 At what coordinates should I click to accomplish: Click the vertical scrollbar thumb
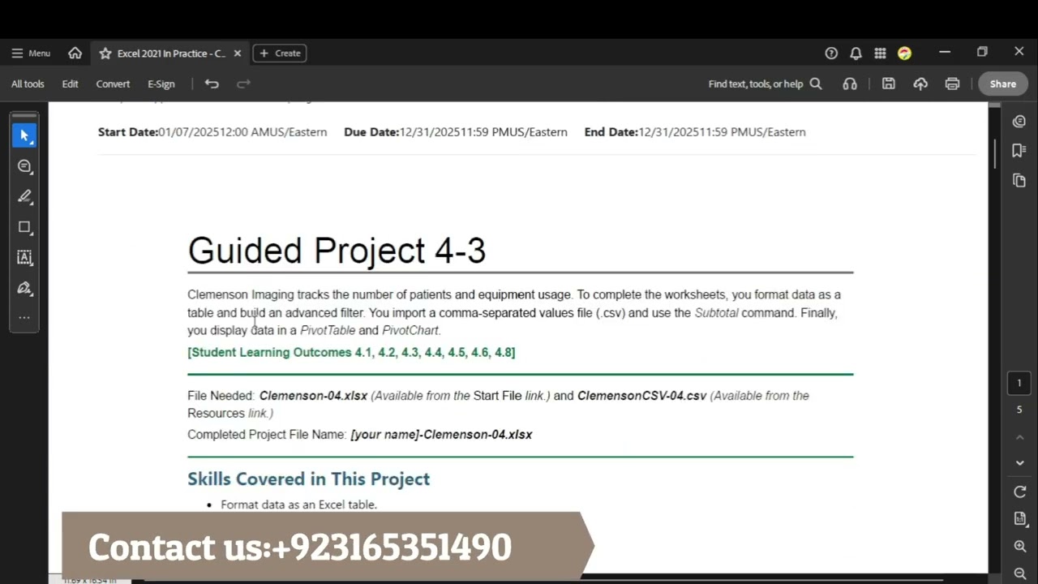click(995, 154)
